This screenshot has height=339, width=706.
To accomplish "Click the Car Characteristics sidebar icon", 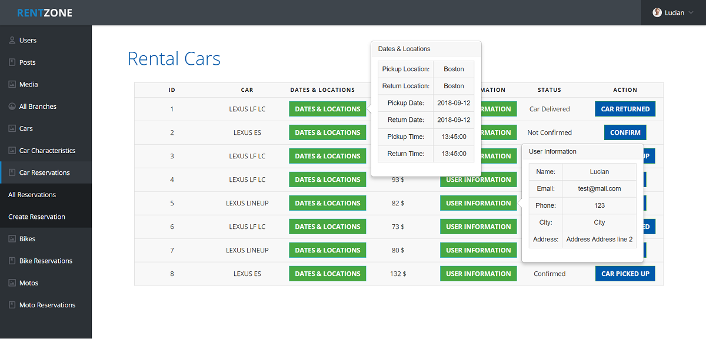I will click(x=12, y=151).
